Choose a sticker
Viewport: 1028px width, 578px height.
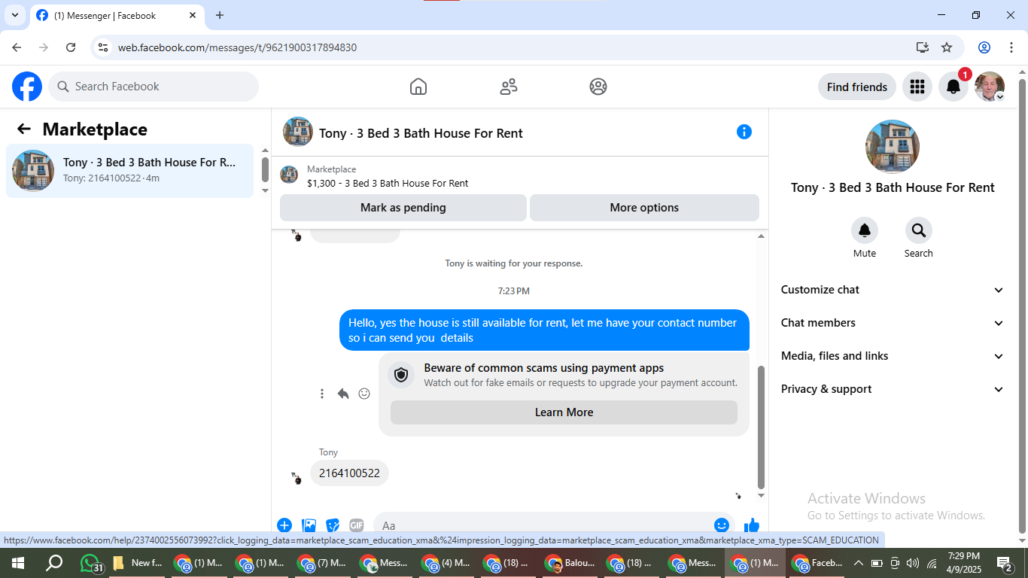333,525
